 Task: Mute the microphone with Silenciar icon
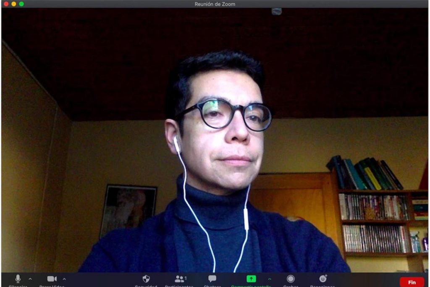(x=18, y=279)
